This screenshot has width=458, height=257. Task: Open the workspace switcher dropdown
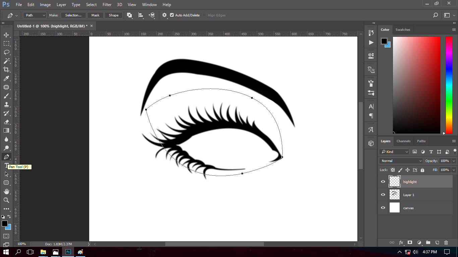click(449, 15)
